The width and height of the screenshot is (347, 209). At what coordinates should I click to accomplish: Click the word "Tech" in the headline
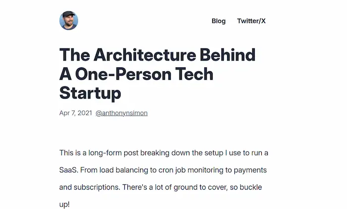(194, 74)
